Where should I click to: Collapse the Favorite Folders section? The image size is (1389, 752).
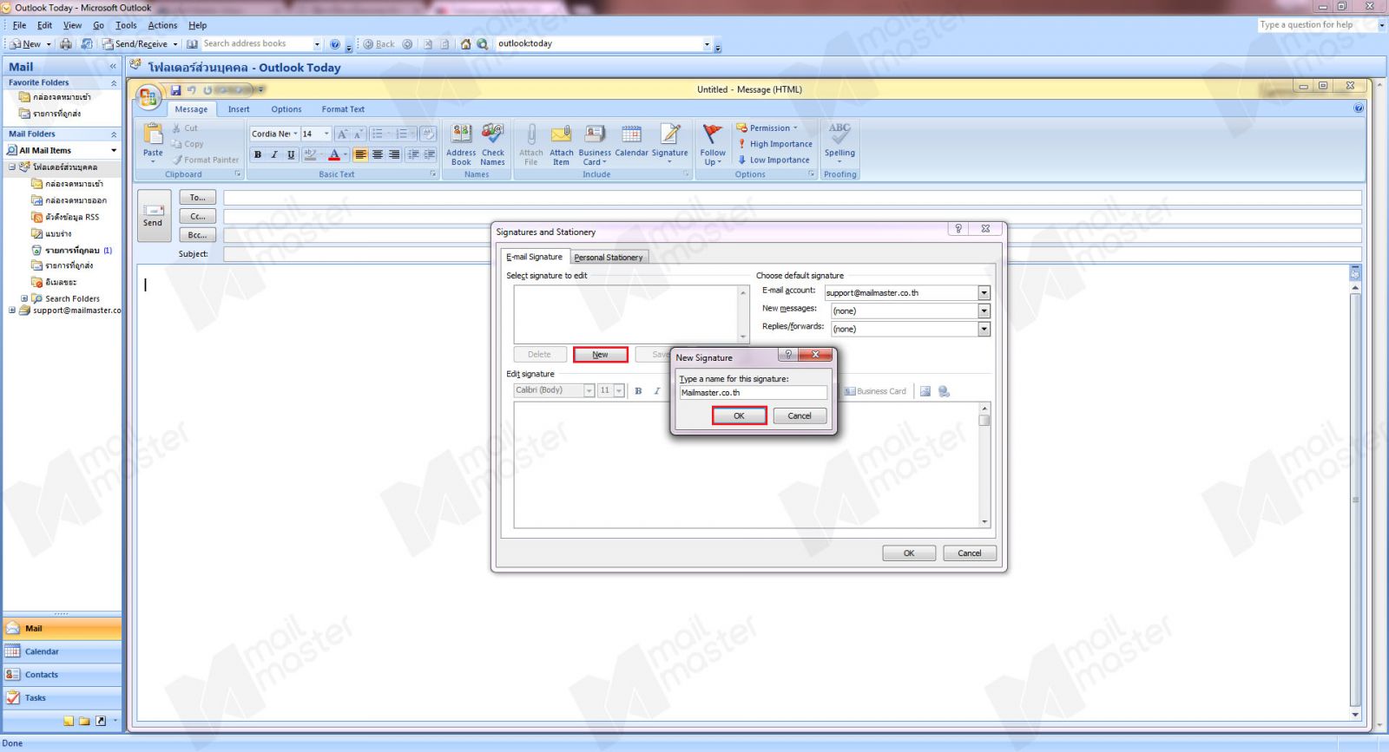click(x=113, y=83)
